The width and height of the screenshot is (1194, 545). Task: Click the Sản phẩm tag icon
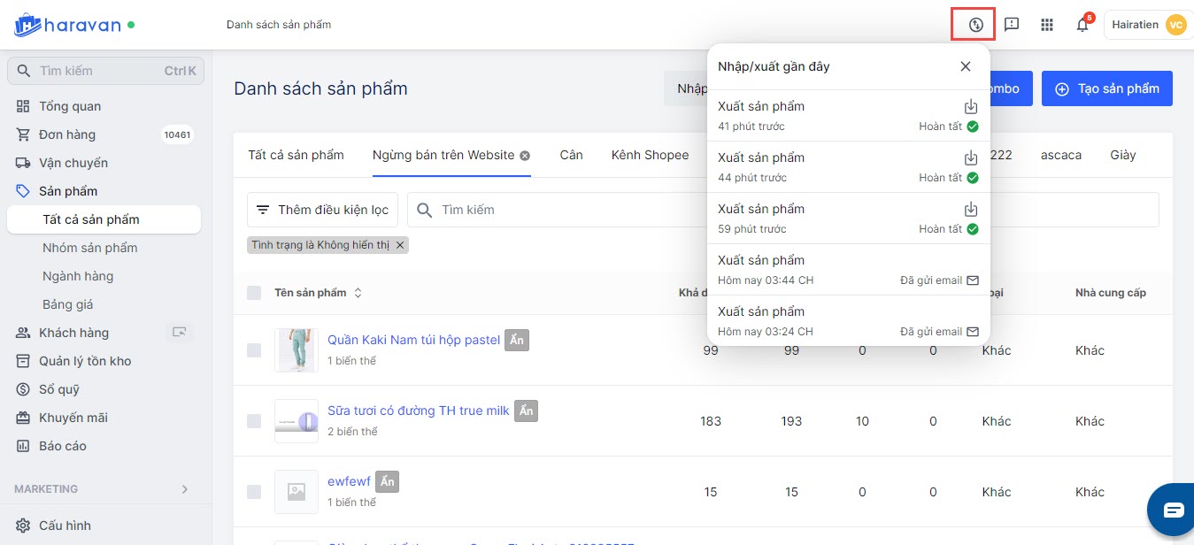(23, 191)
